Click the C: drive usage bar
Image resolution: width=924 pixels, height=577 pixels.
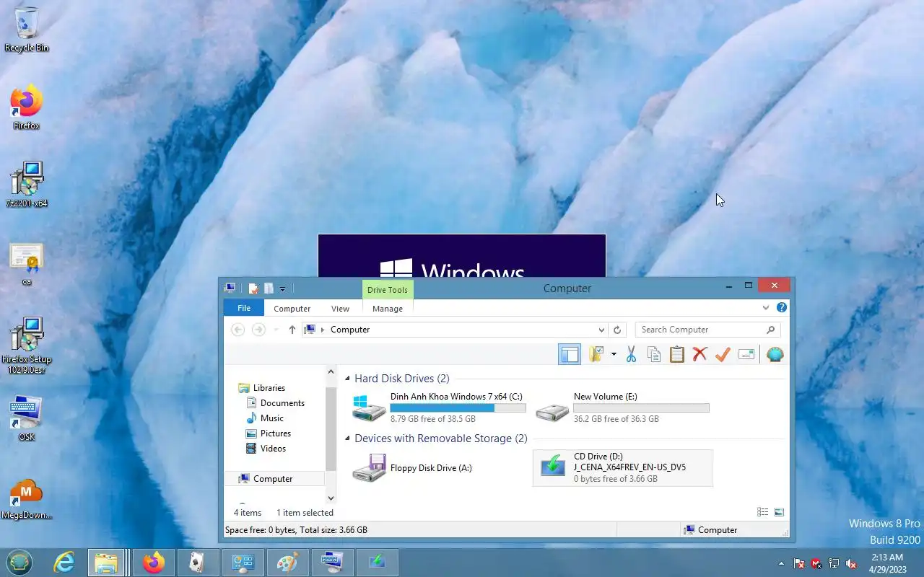(x=458, y=408)
